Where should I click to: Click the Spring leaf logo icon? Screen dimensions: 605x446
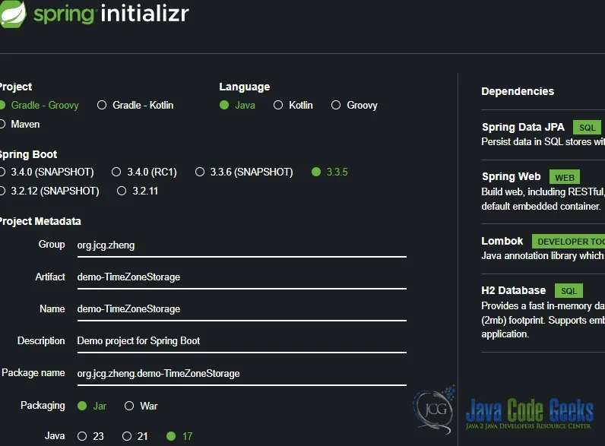click(13, 14)
